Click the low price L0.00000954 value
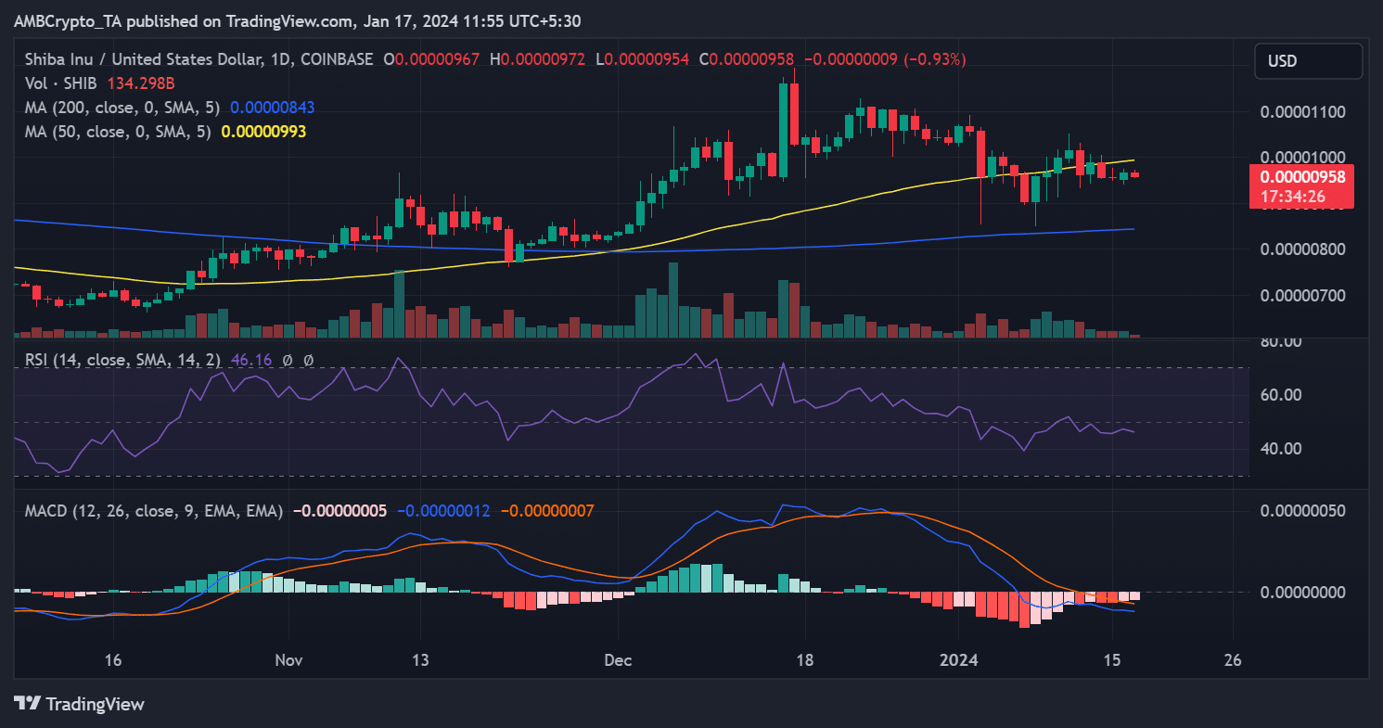The width and height of the screenshot is (1383, 728). [642, 58]
